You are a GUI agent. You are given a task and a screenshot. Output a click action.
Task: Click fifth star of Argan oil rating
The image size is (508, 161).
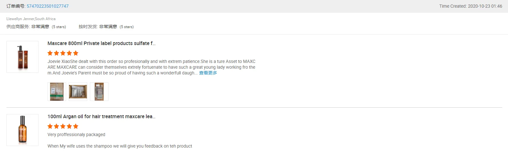tap(76, 126)
